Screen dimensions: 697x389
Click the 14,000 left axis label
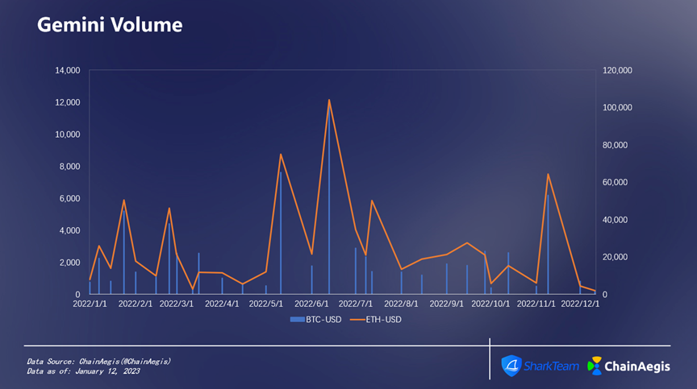pyautogui.click(x=68, y=71)
